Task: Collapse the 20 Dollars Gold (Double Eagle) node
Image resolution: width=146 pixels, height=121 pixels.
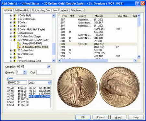Action: 11,40
